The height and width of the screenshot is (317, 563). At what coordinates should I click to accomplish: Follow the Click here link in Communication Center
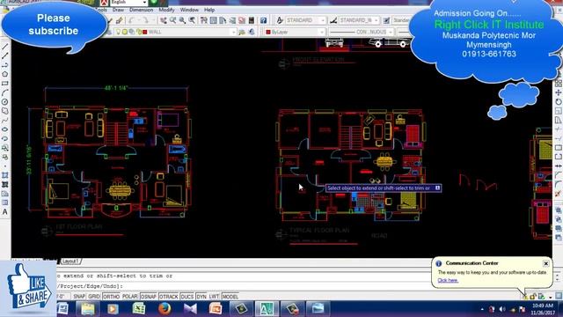[x=448, y=280]
